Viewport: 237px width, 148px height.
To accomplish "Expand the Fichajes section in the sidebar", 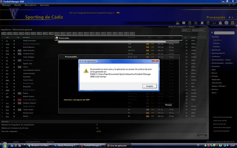I will [x=210, y=76].
